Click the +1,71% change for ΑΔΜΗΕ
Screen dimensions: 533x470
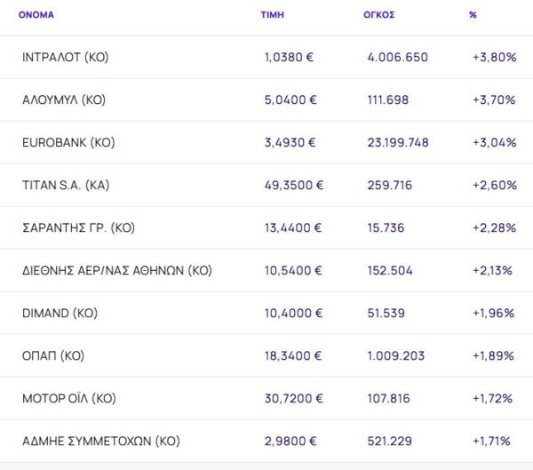(x=493, y=442)
